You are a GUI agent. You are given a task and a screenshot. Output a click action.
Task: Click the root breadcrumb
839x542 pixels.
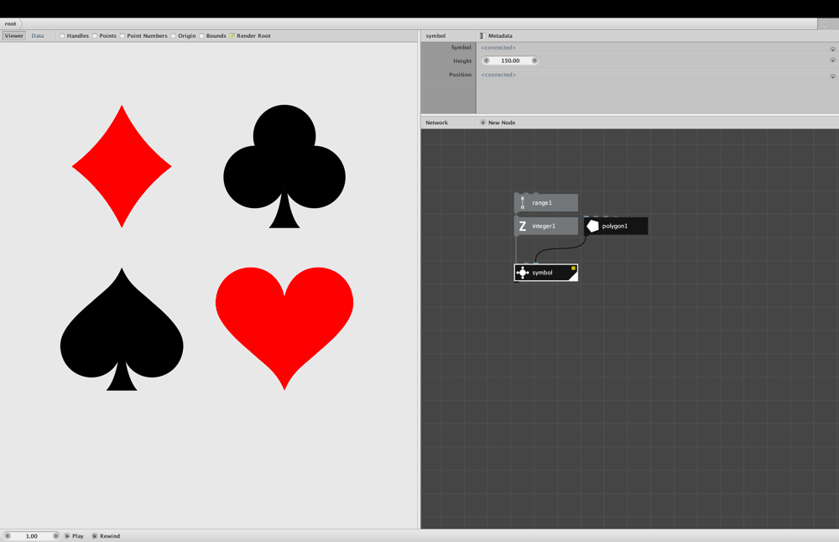click(x=11, y=24)
